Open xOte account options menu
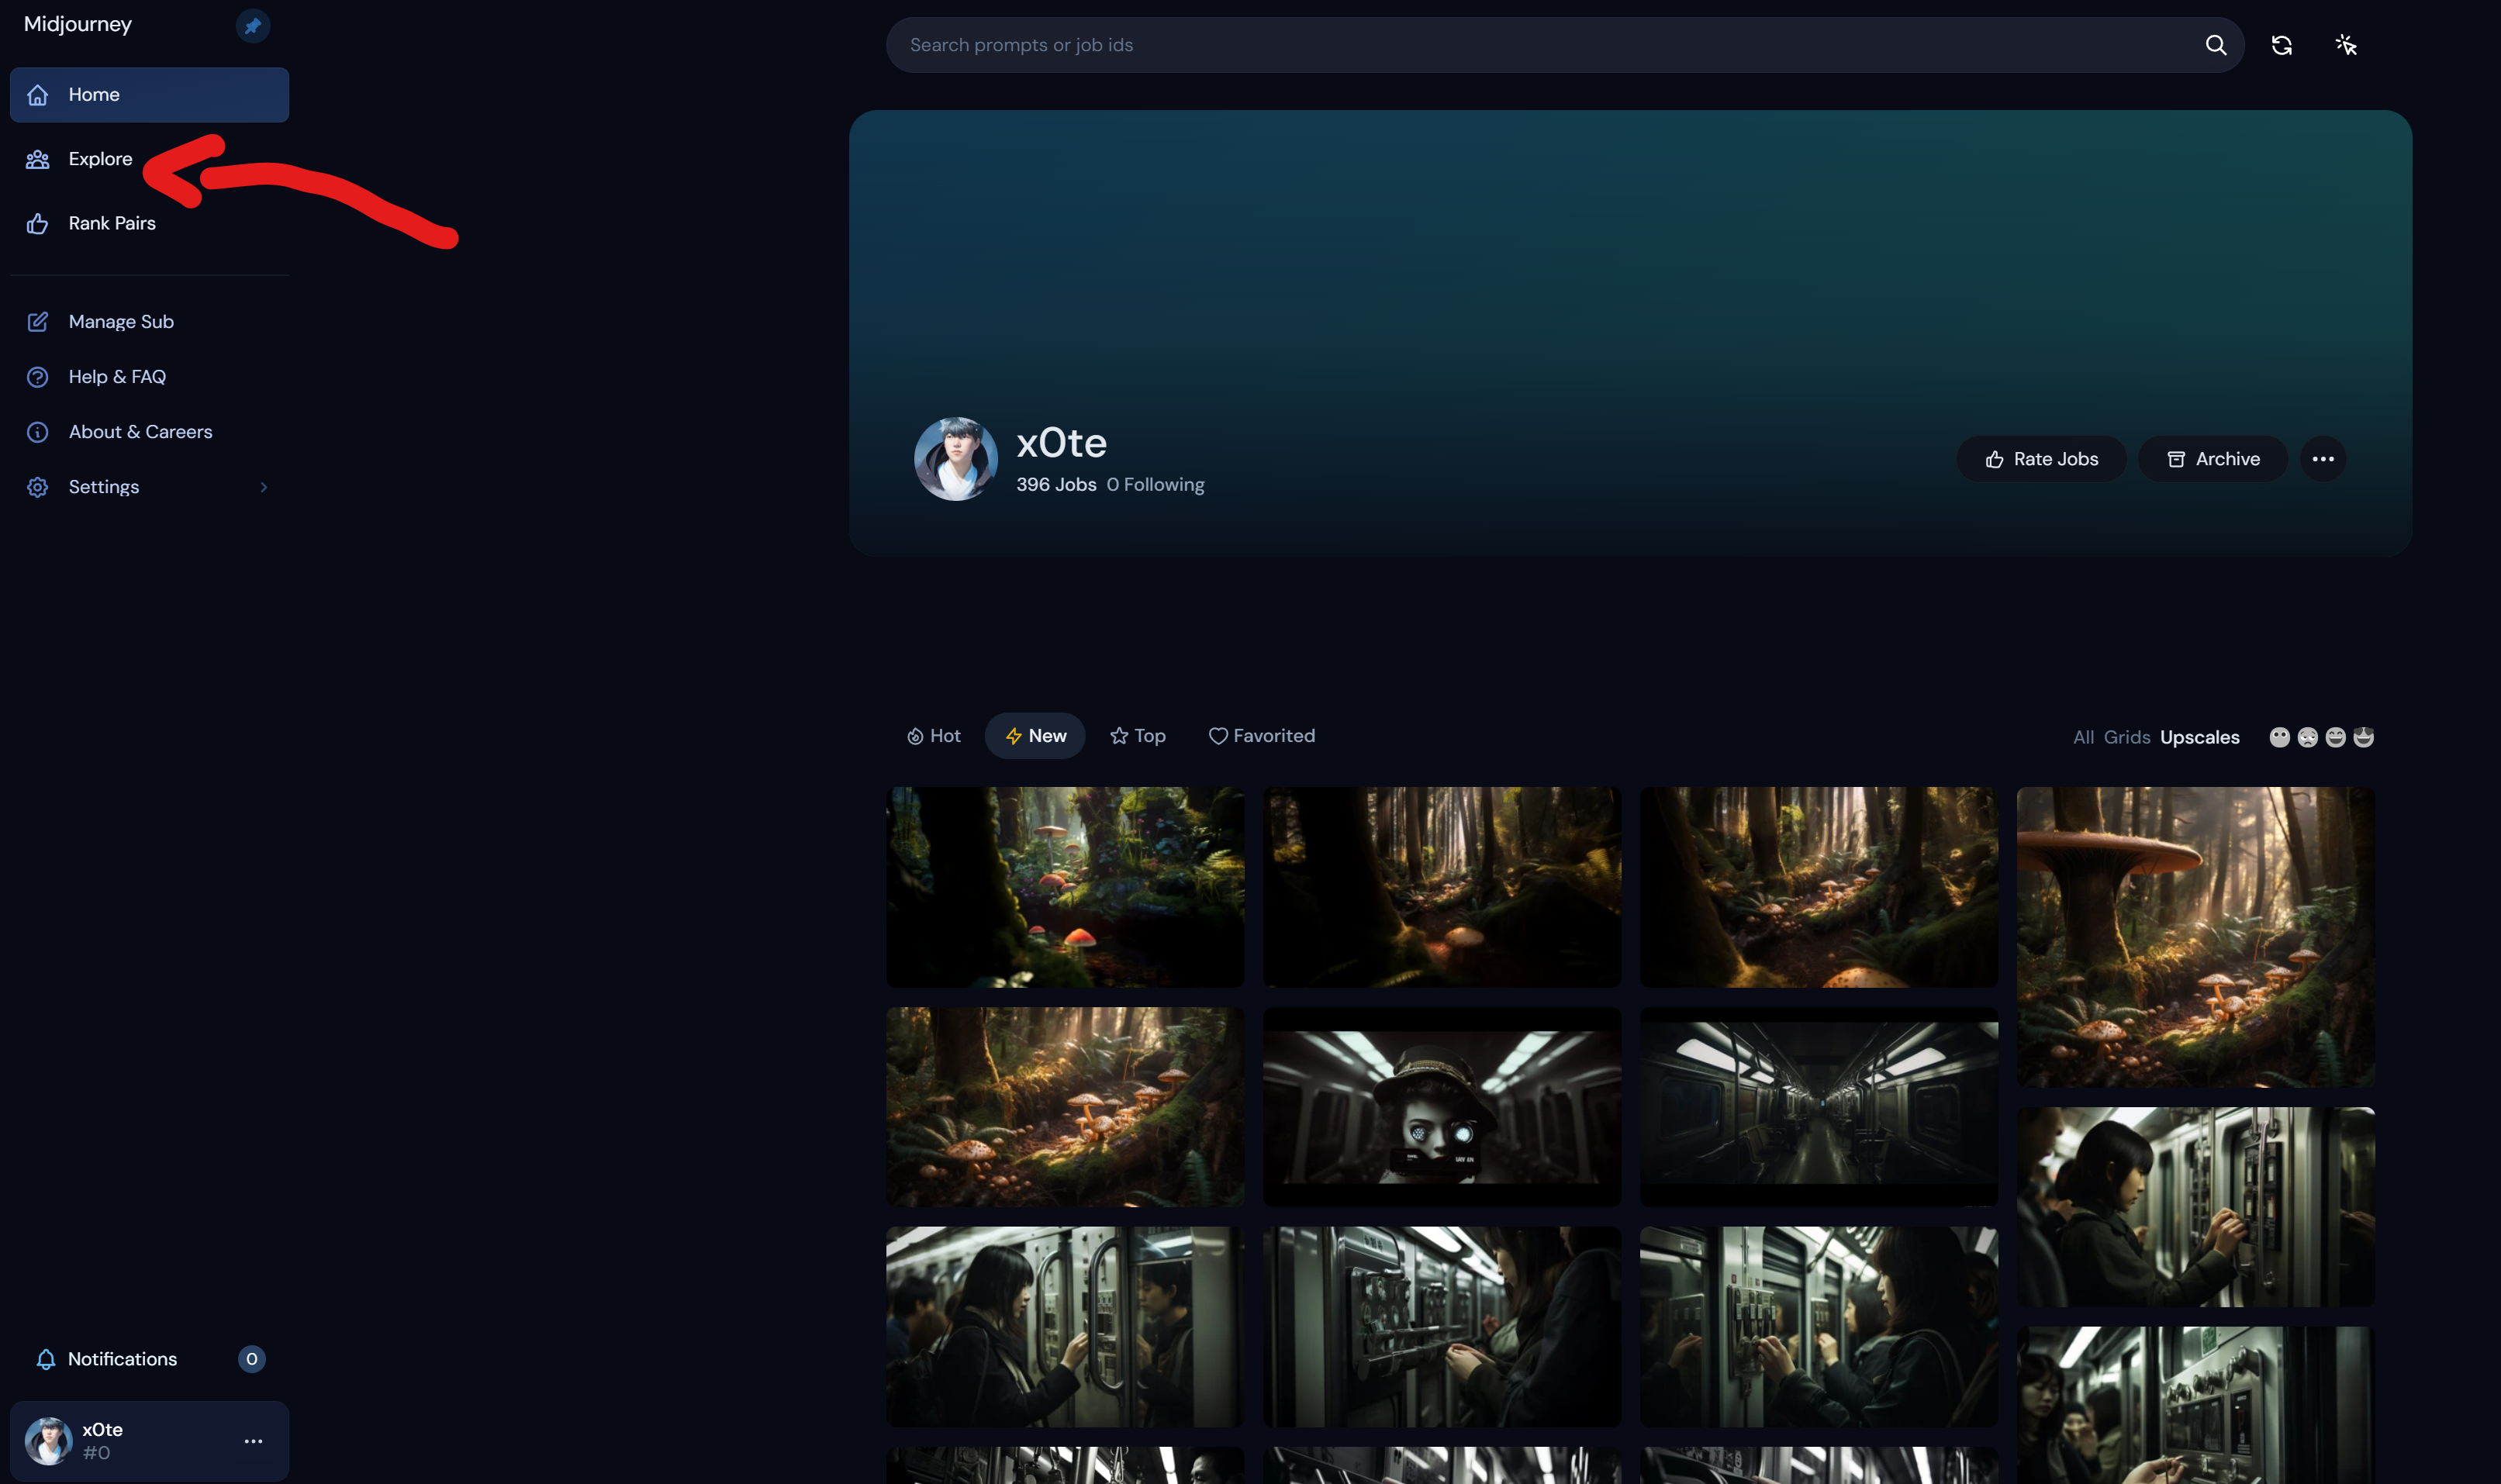2501x1484 pixels. point(253,1441)
